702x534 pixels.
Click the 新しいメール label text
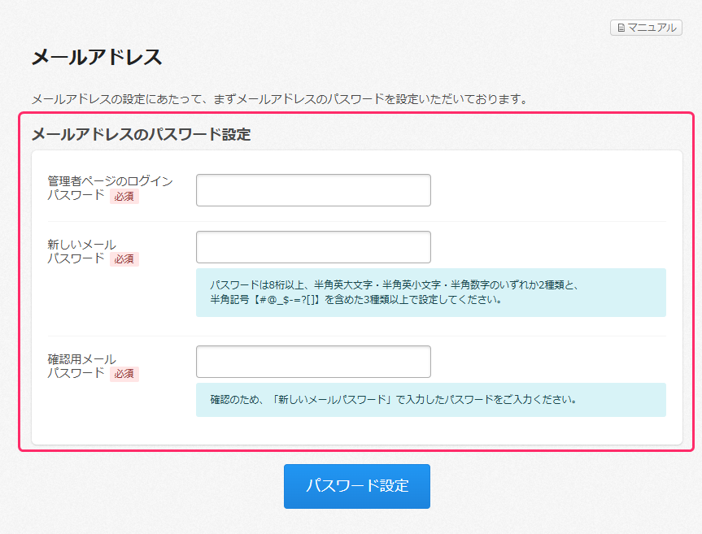[81, 245]
